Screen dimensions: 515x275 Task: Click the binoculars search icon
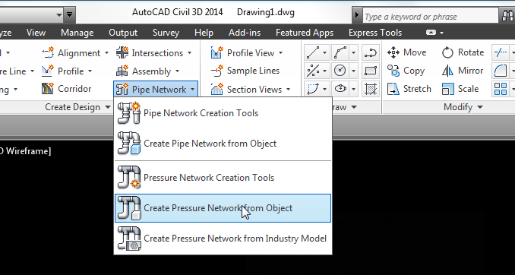click(x=507, y=16)
